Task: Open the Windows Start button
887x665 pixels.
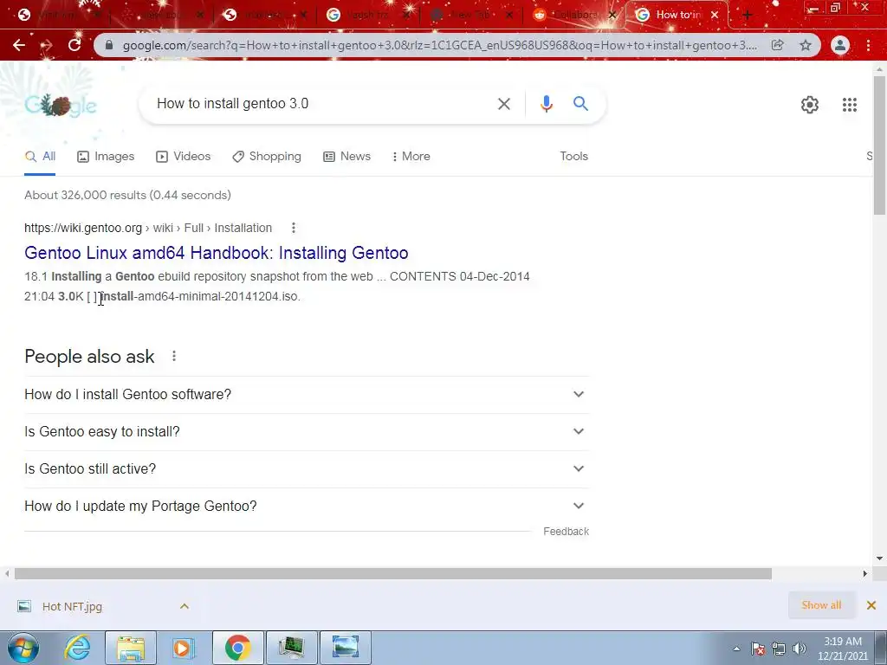Action: click(x=23, y=648)
